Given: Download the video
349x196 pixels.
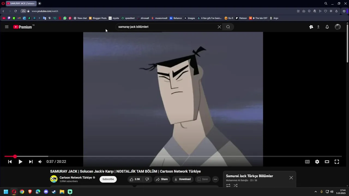Looking at the screenshot, I should [x=183, y=179].
